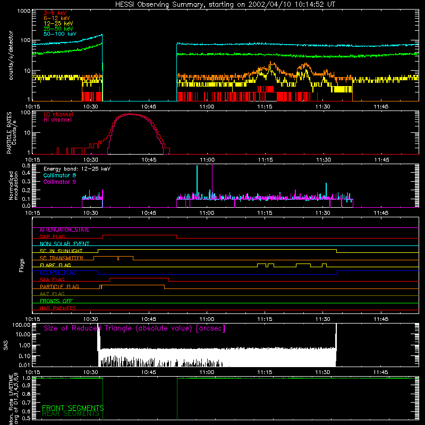Click the yellow 12-25 keV legend entry in the count-rate panel

(58, 23)
